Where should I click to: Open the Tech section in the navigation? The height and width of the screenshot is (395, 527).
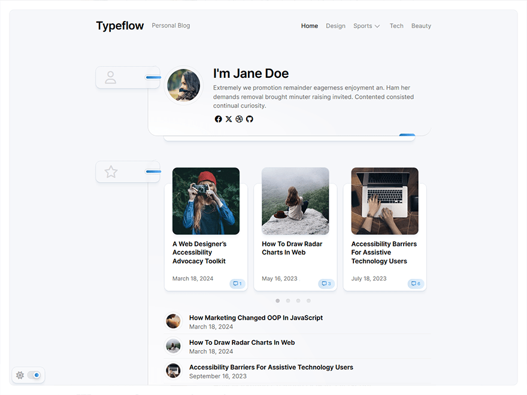pos(396,26)
